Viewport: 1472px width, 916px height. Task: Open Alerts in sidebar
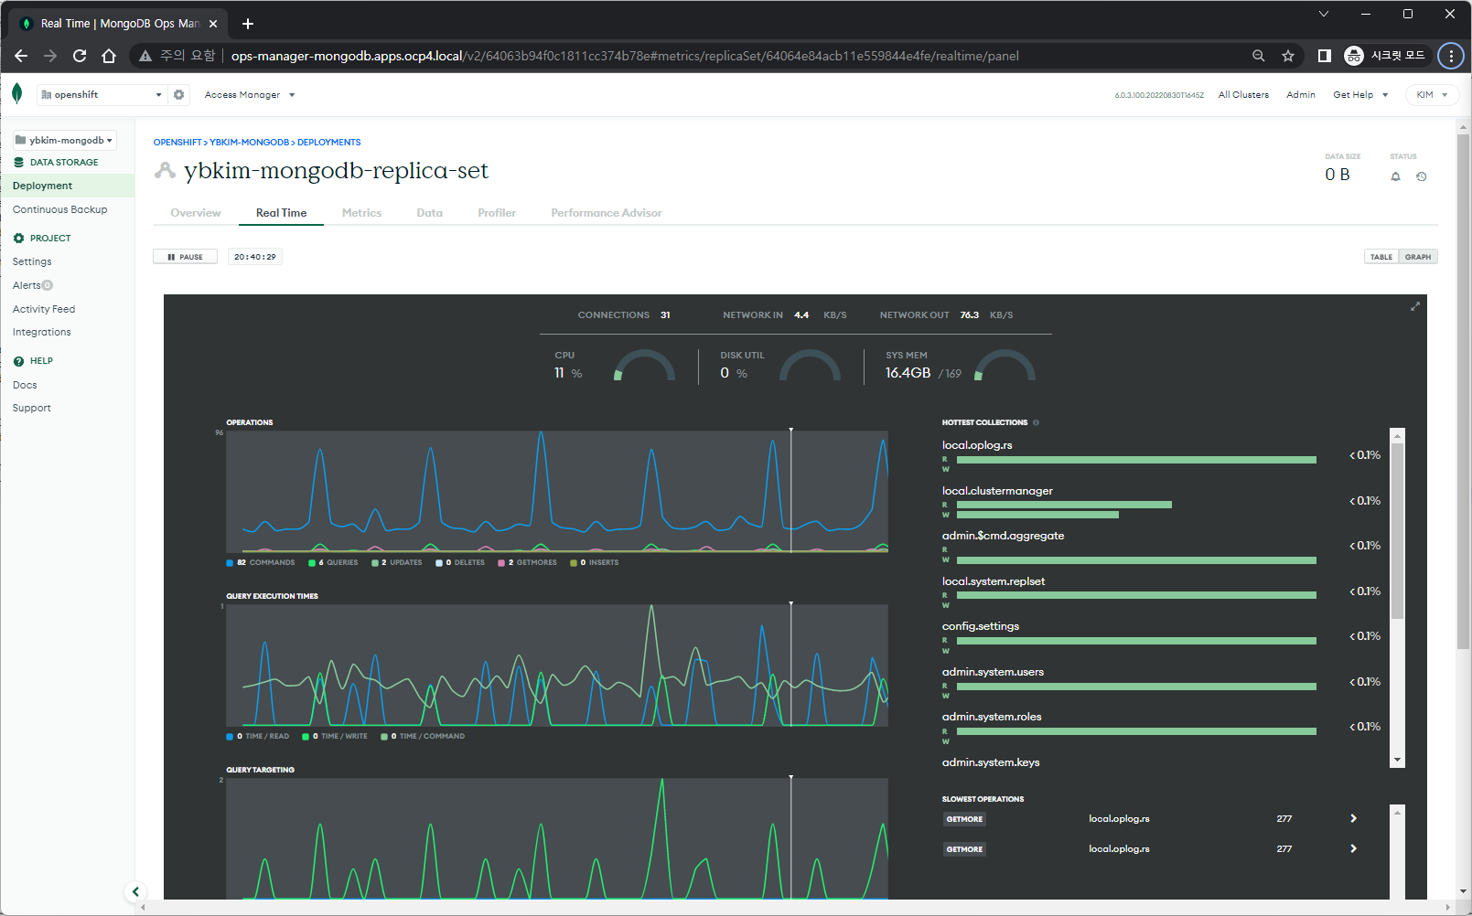tap(27, 285)
